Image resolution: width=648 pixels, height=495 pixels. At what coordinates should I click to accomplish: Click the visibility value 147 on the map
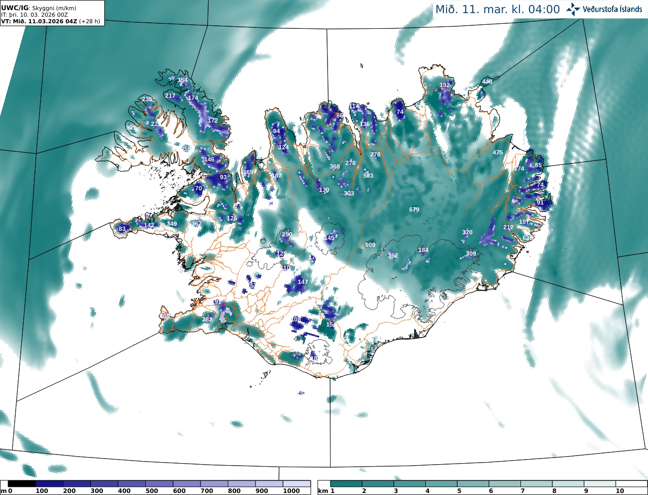303,282
